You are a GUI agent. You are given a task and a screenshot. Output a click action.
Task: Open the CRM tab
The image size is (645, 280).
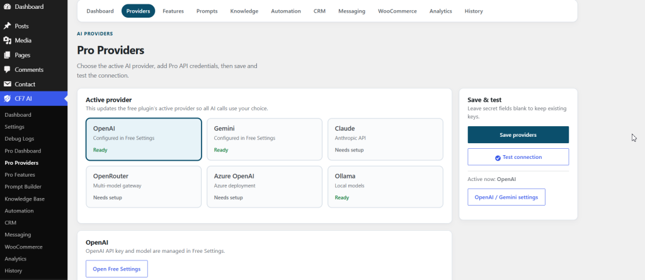319,11
